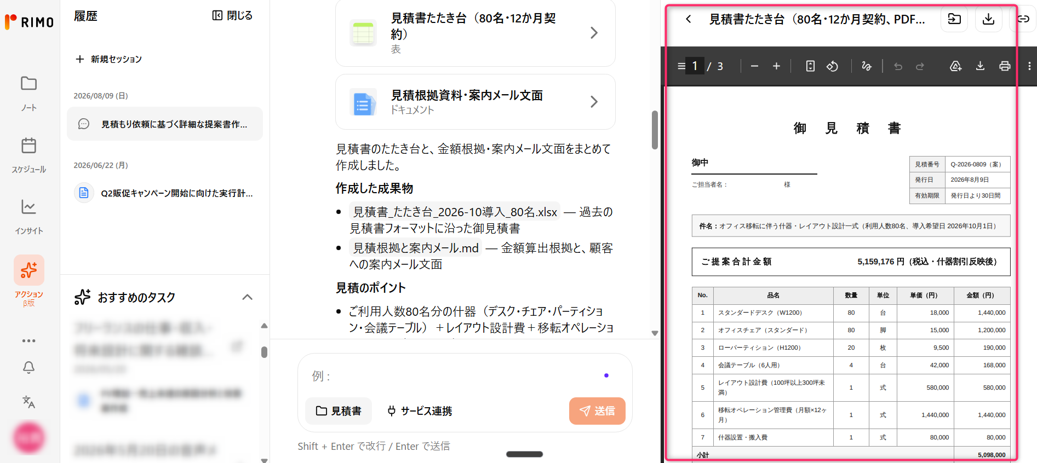Copy link with chain icon in preview header

click(x=1023, y=19)
